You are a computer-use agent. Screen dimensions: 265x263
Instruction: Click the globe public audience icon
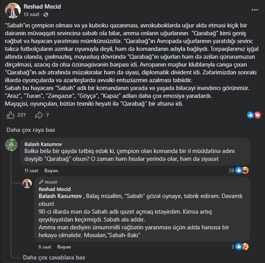pos(45,14)
